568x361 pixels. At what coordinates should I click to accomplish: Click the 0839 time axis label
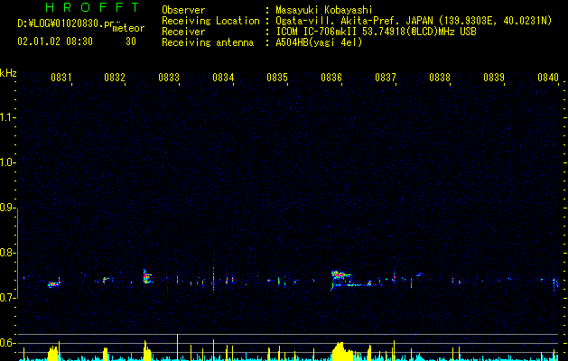[494, 78]
